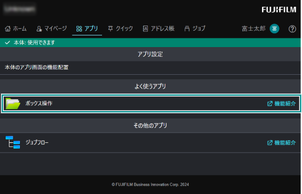
Task: Click the home icon in navigation bar
Action: 8,29
